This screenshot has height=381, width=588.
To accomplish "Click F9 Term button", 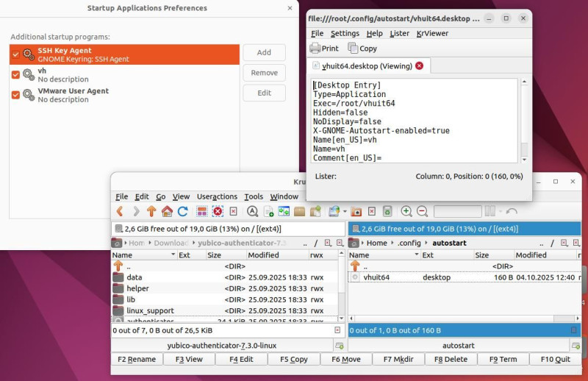I will [x=503, y=359].
